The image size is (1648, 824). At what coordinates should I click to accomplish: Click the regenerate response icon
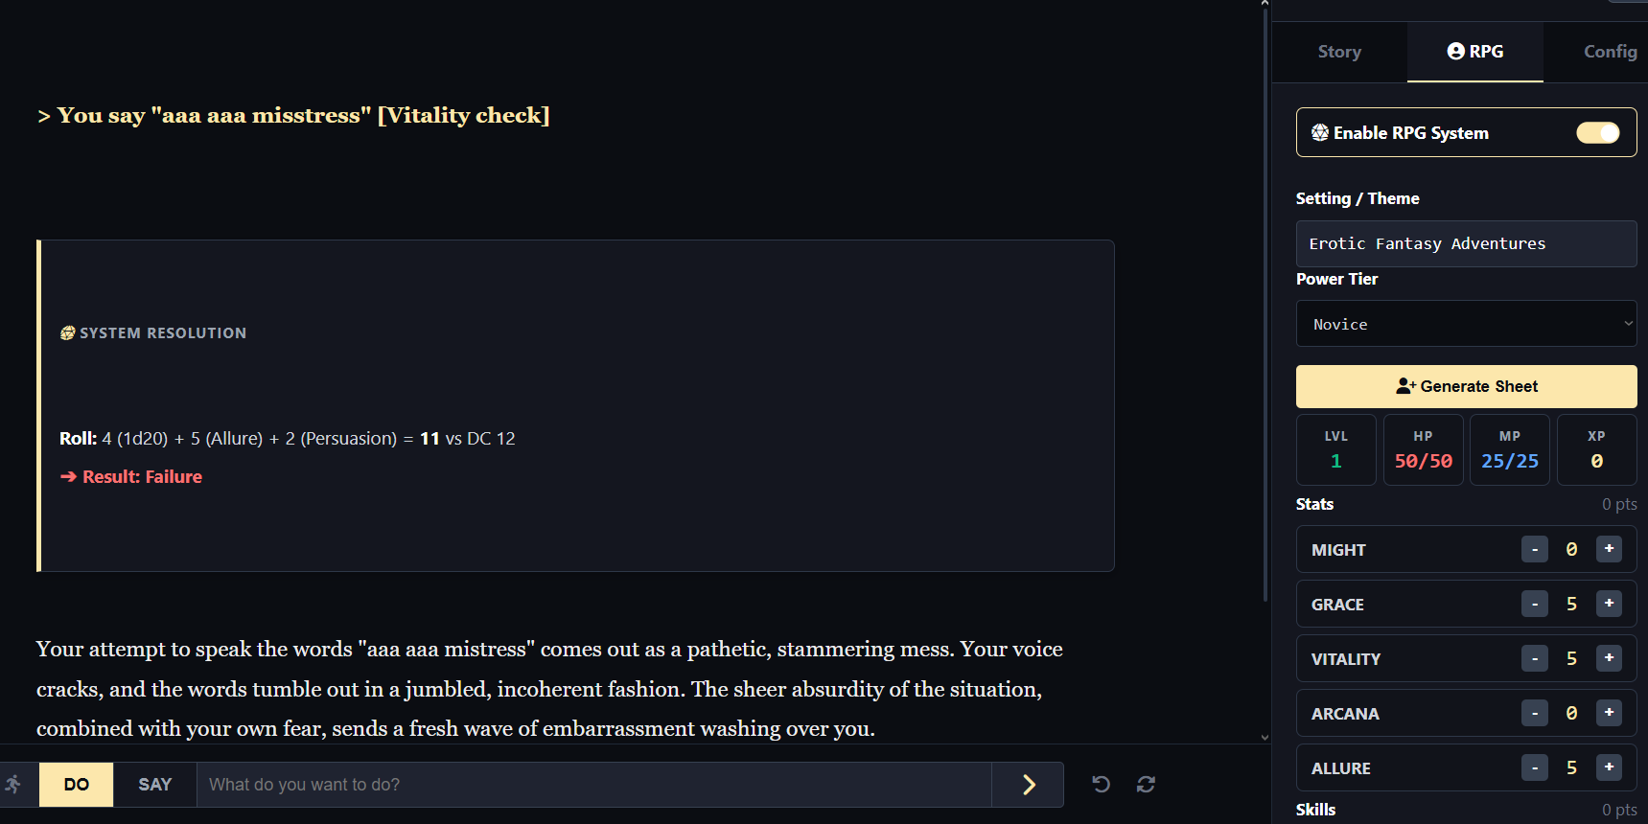[1146, 785]
